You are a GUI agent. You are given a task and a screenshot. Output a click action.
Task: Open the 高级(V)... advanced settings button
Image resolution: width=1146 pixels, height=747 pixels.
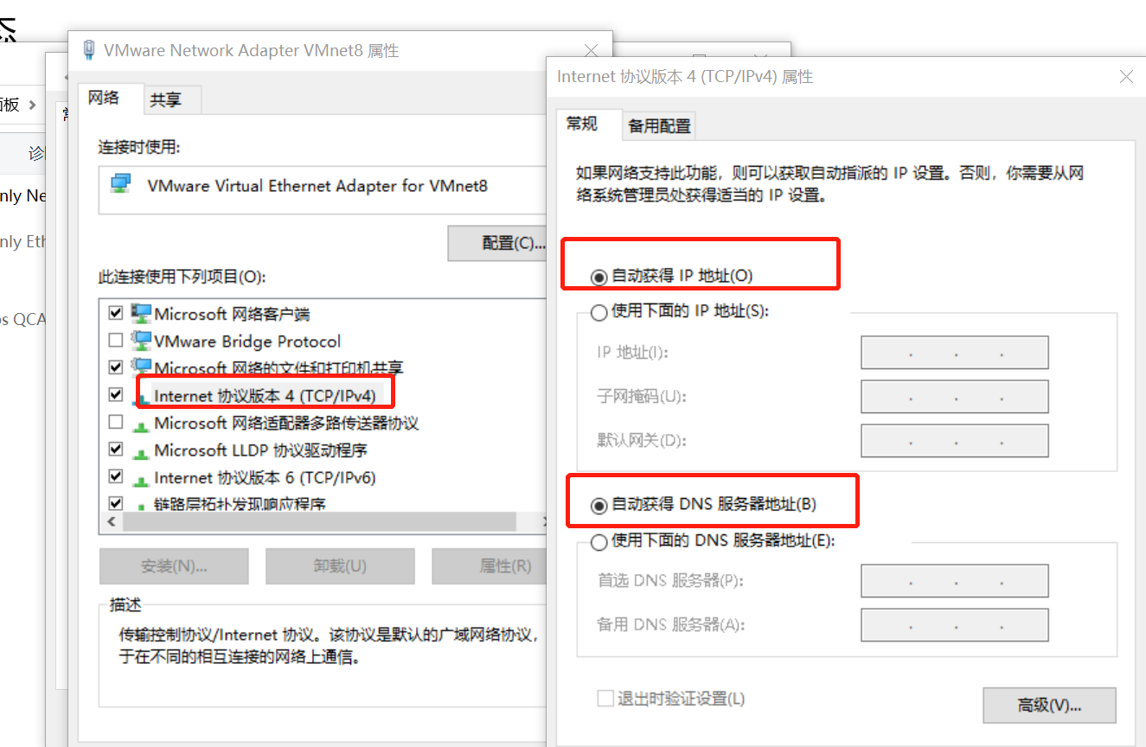tap(1049, 705)
